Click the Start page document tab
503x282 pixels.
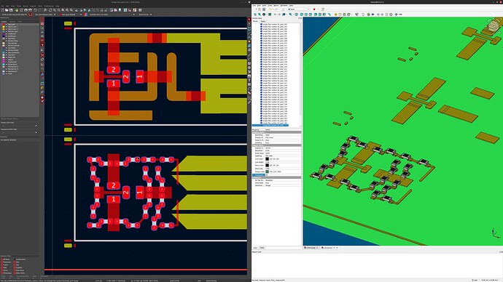pyautogui.click(x=311, y=248)
